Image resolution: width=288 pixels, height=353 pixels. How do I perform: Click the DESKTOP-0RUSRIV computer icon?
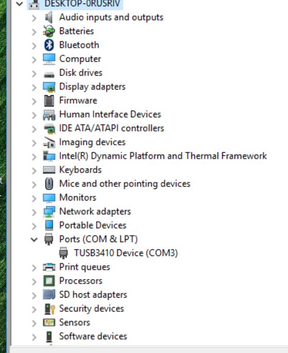pos(34,4)
